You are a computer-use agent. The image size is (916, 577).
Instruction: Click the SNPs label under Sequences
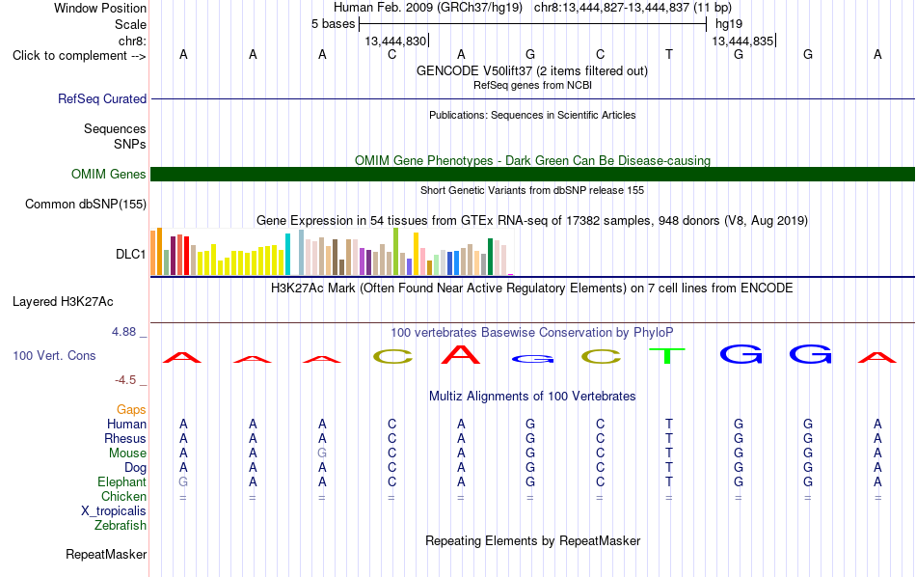point(130,144)
